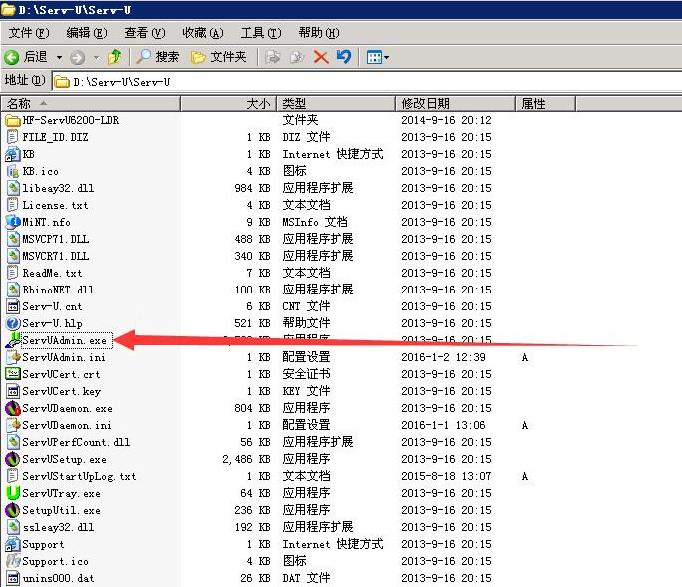This screenshot has width=682, height=587.
Task: Select the ReadMe.txt file icon
Action: [x=13, y=273]
